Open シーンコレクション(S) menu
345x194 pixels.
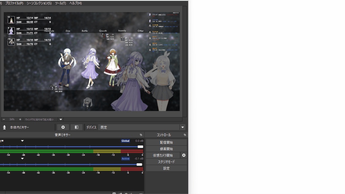pyautogui.click(x=39, y=3)
